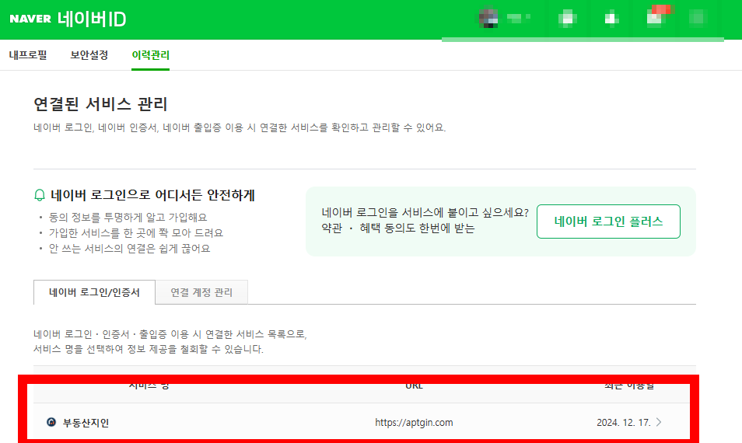Click the rightmost icon in green header

tap(696, 17)
